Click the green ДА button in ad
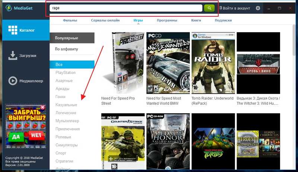The width and height of the screenshot is (298, 172). 16,137
